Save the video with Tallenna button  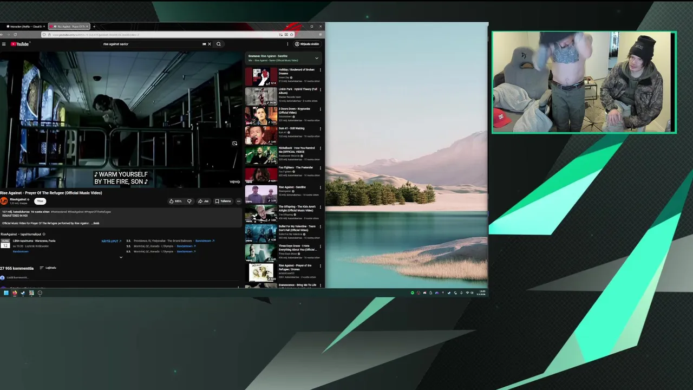point(223,201)
